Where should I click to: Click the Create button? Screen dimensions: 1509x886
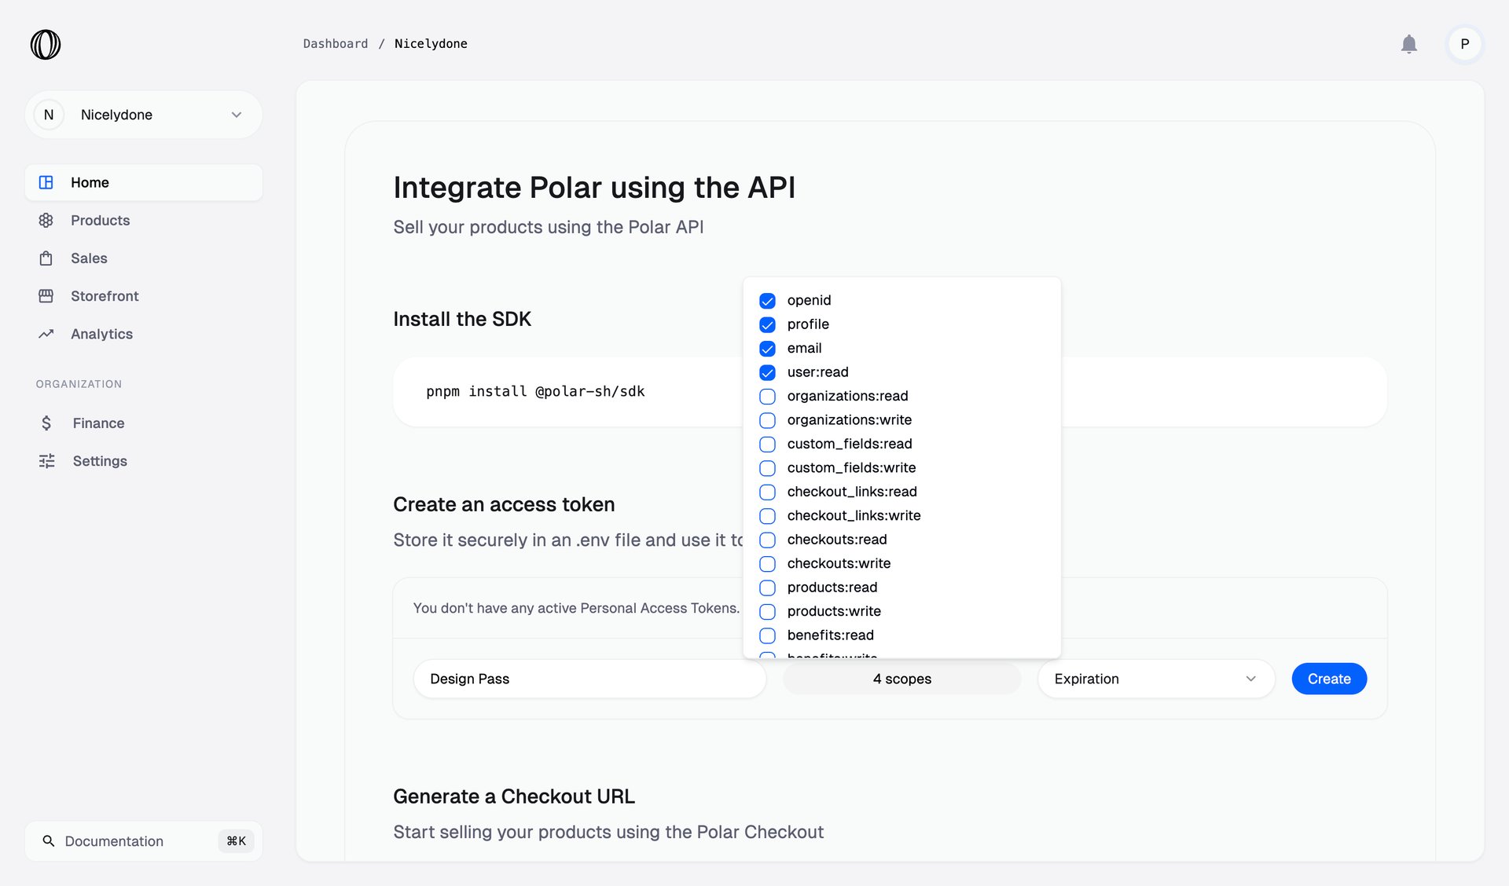tap(1328, 679)
